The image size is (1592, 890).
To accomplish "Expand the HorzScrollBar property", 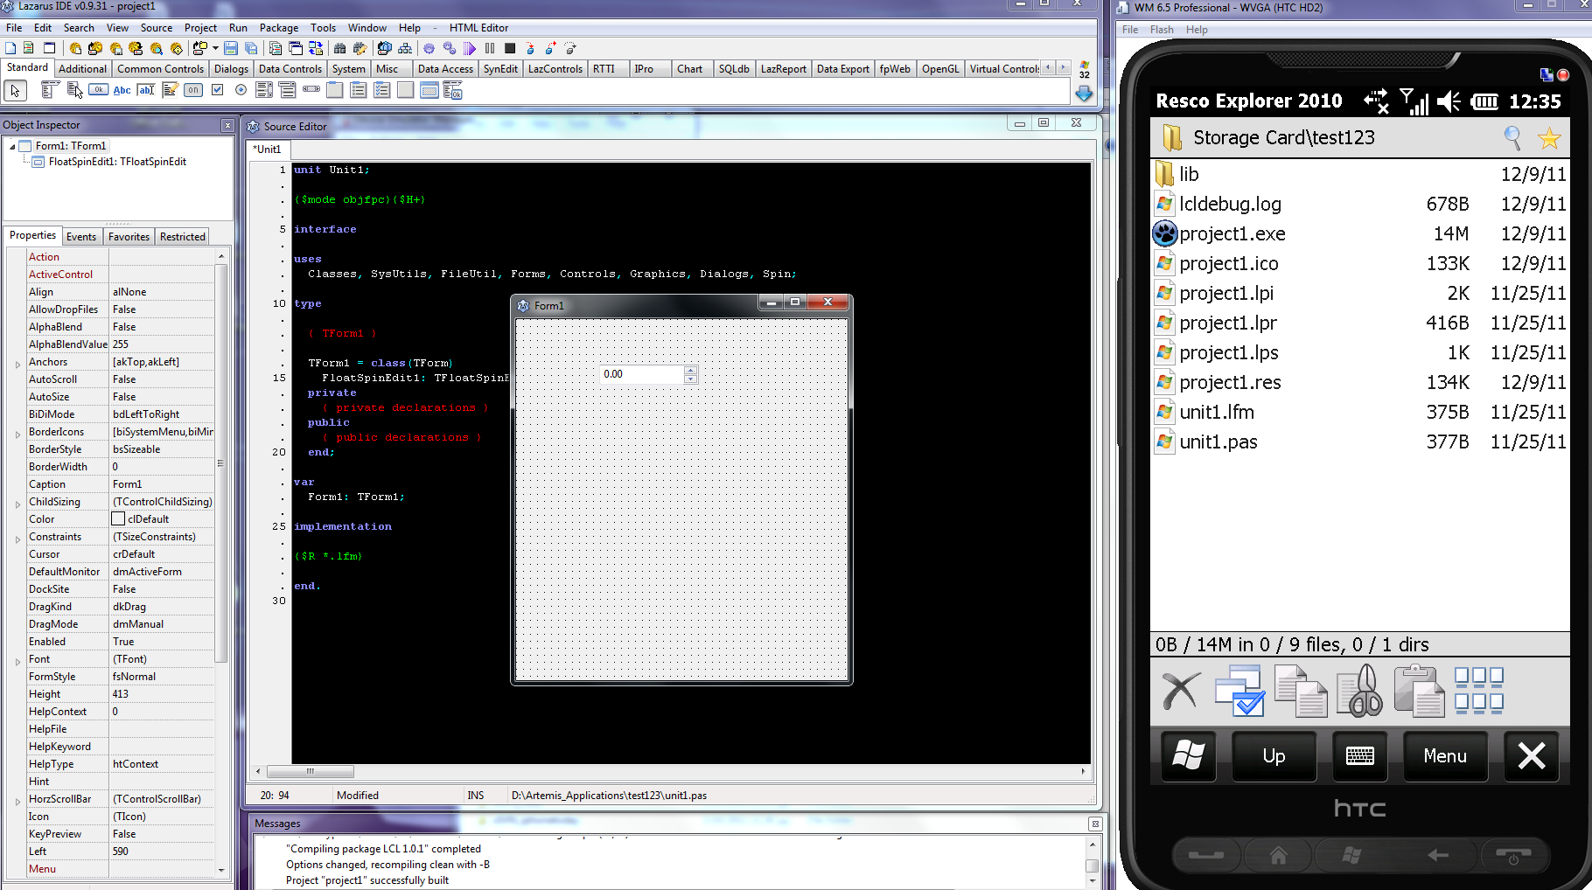I will click(17, 801).
